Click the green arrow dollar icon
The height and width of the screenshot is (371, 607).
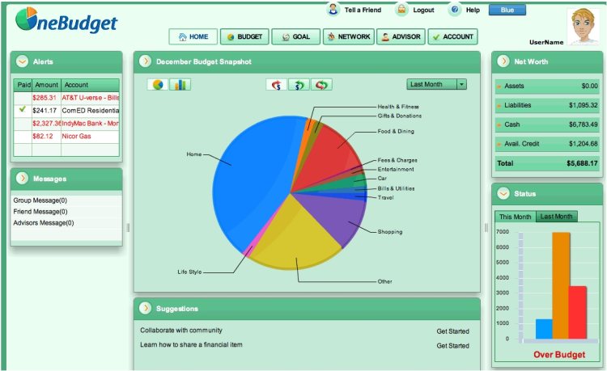299,85
